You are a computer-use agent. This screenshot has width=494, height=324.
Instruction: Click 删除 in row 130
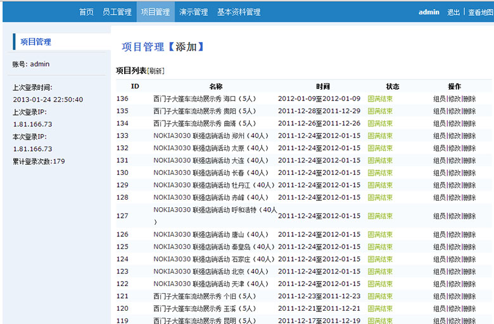click(469, 173)
